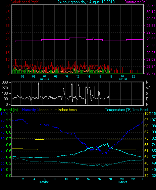Click hour 18 under the windspeed graph
Image resolution: width=156 pixels, height=190 pixels.
[x=111, y=77]
